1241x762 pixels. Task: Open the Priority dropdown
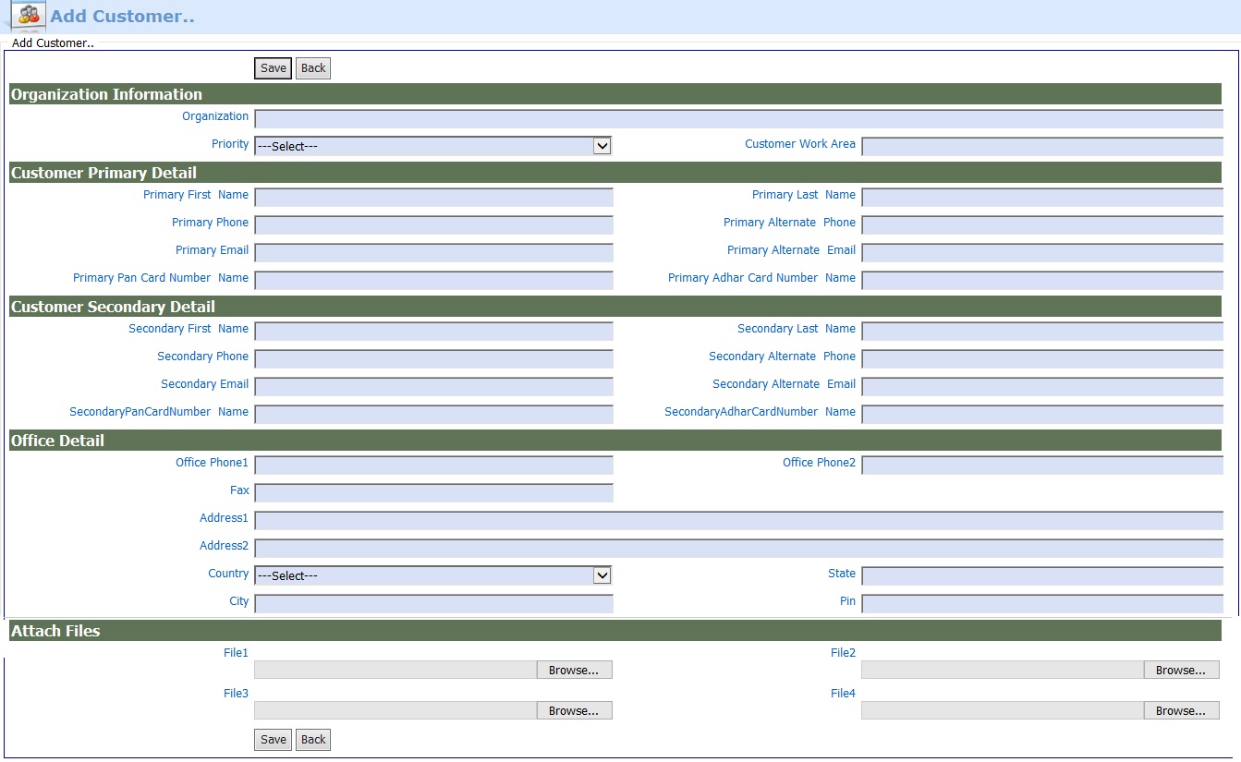coord(432,146)
